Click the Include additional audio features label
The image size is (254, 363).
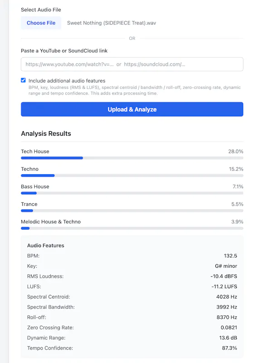click(x=67, y=81)
